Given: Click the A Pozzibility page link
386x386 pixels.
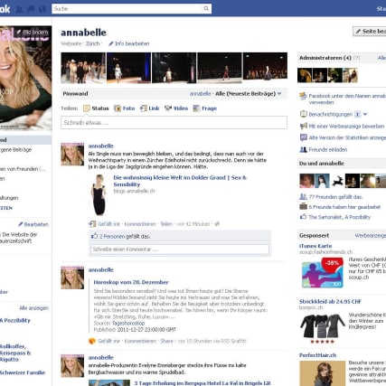Looking at the screenshot, I should [15, 320].
